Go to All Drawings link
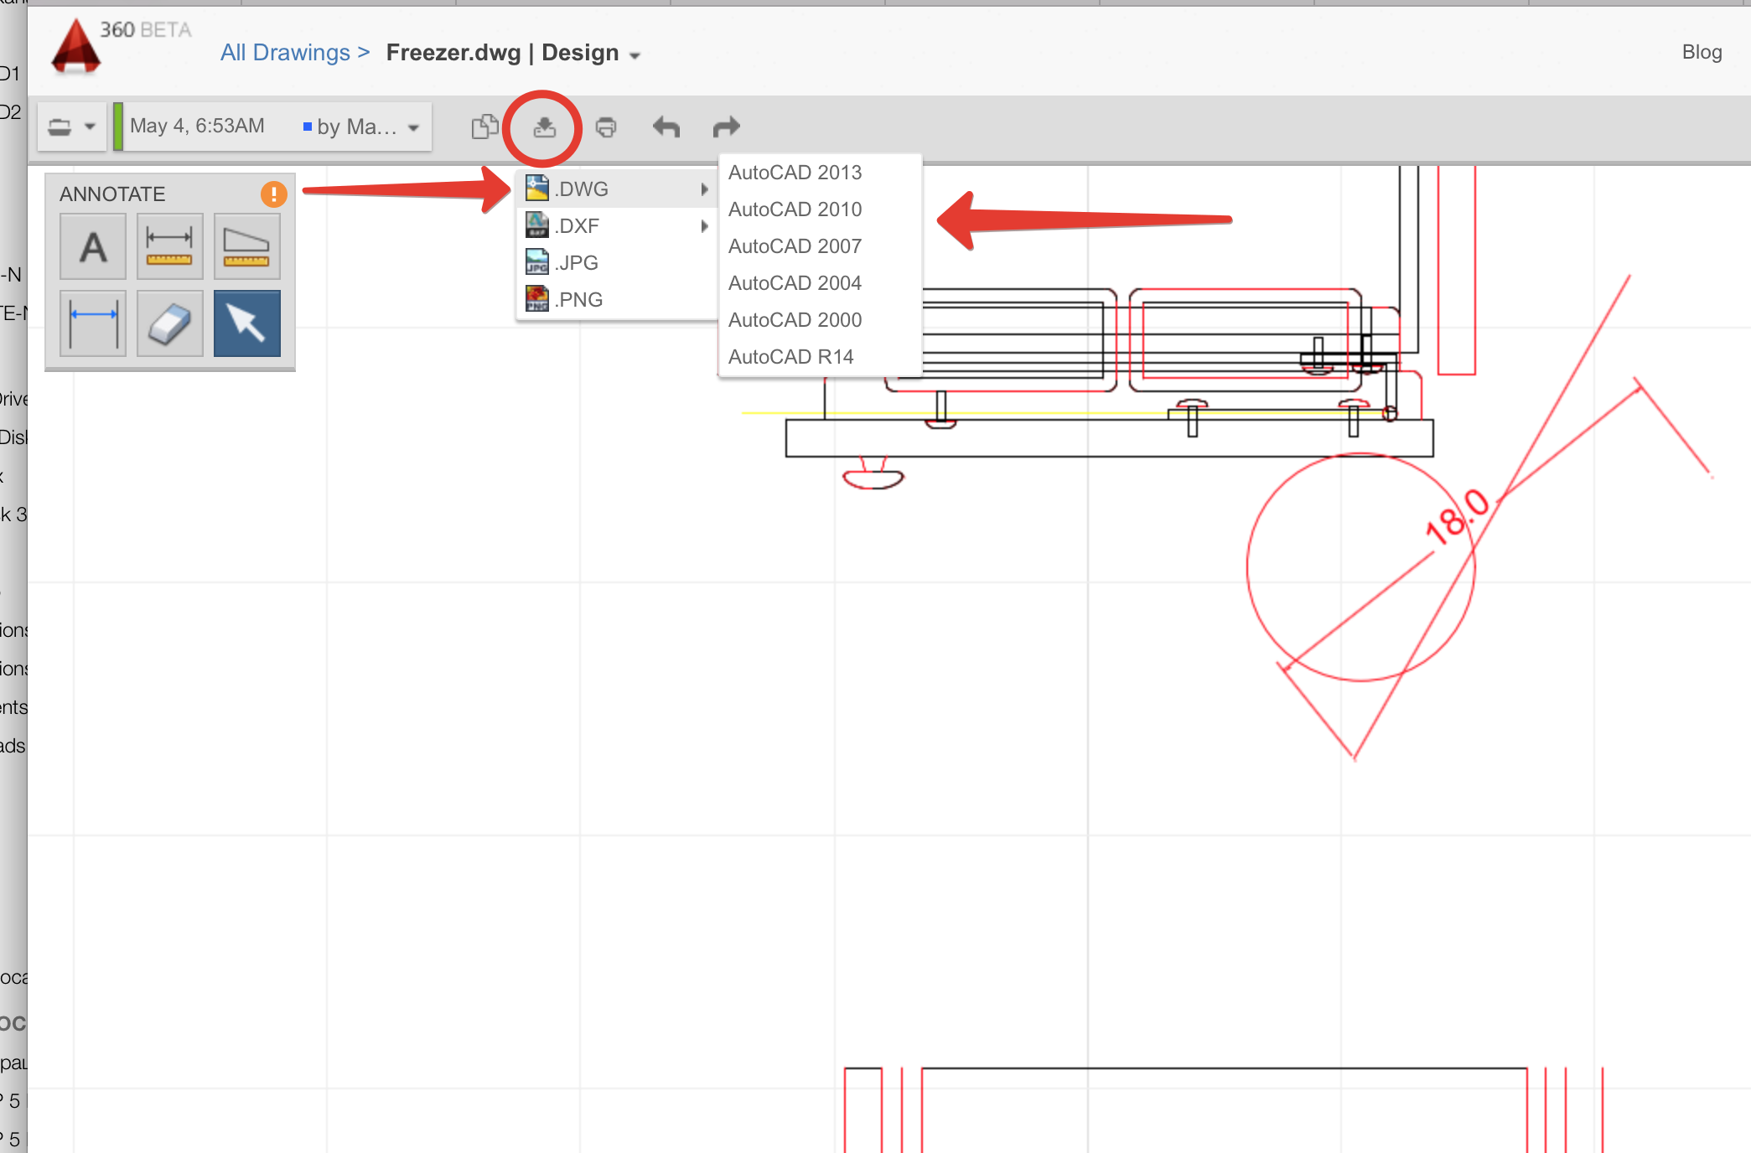Image resolution: width=1751 pixels, height=1153 pixels. pos(285,53)
